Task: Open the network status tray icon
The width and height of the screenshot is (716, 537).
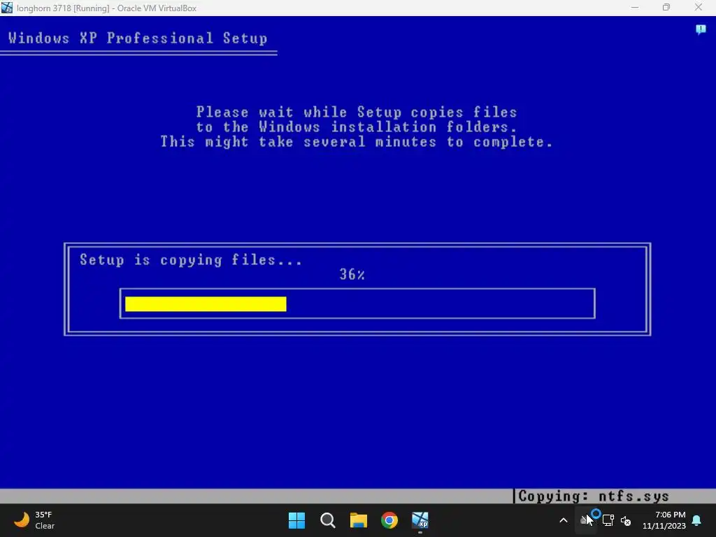Action: click(608, 520)
